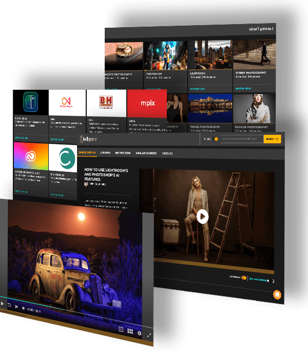
Task: Toggle the theme switch in header
Action: coord(216,139)
